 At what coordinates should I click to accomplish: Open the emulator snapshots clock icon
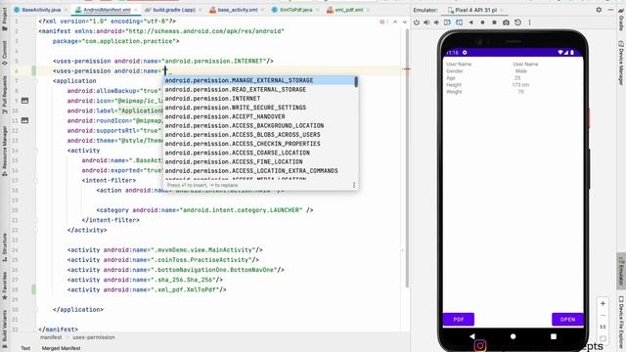click(x=517, y=22)
